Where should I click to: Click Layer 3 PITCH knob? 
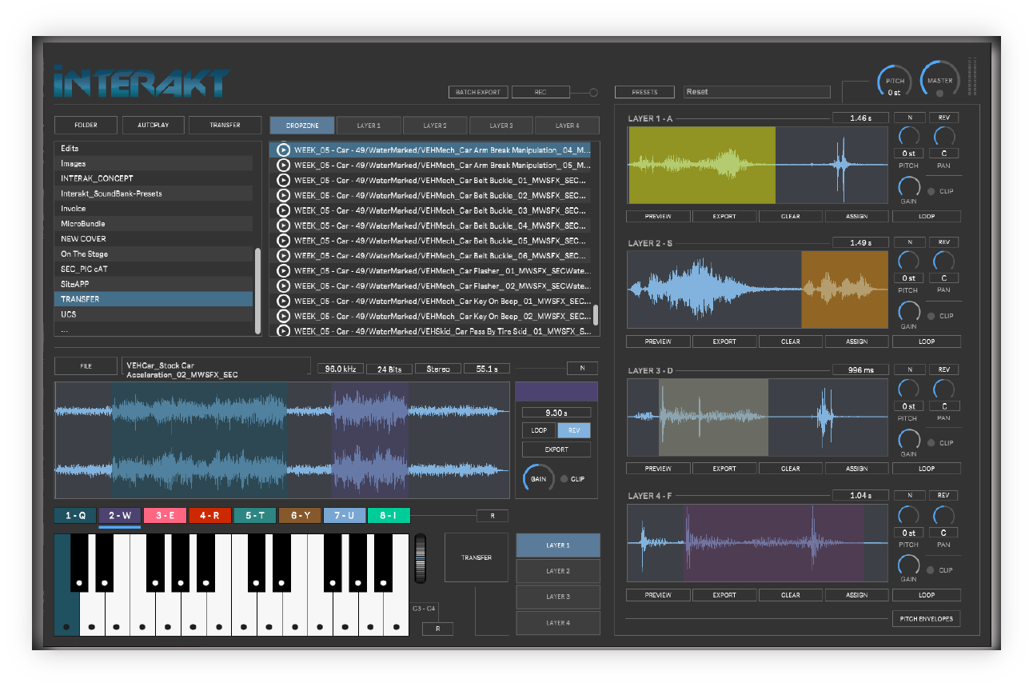908,389
